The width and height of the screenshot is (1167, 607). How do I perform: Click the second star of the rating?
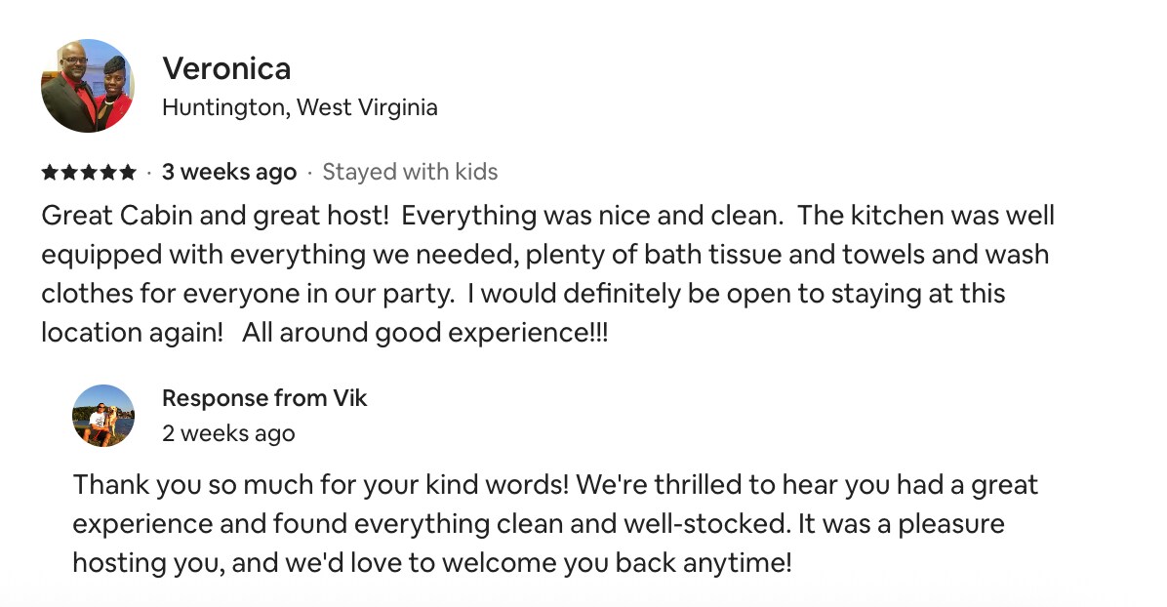[x=69, y=173]
